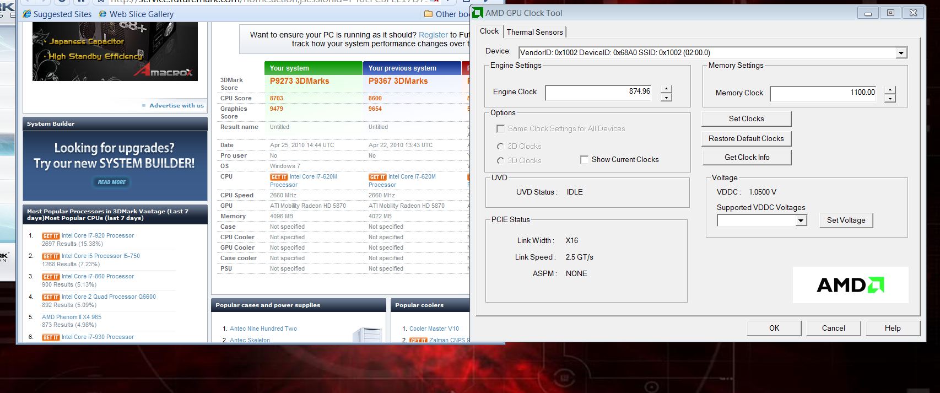Open the Intel Core i5 Processor I5-750 link
The image size is (940, 393).
tap(101, 256)
